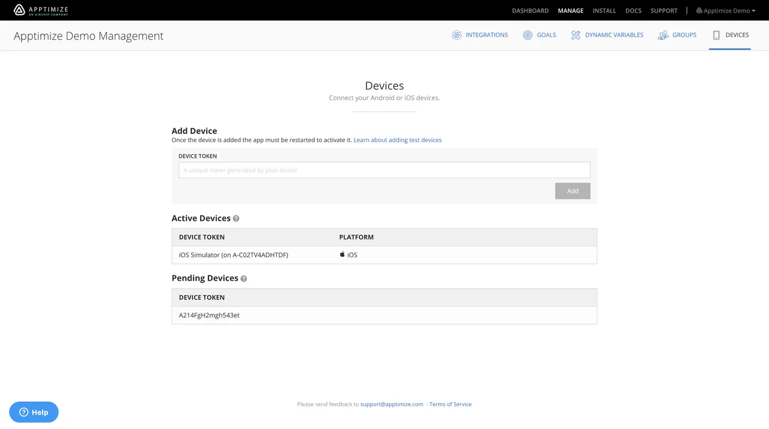
Task: Open the Terms of Service link
Action: [451, 404]
